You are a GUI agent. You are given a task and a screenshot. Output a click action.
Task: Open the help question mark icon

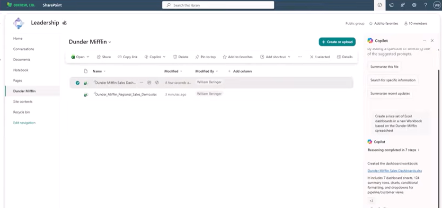(x=425, y=5)
